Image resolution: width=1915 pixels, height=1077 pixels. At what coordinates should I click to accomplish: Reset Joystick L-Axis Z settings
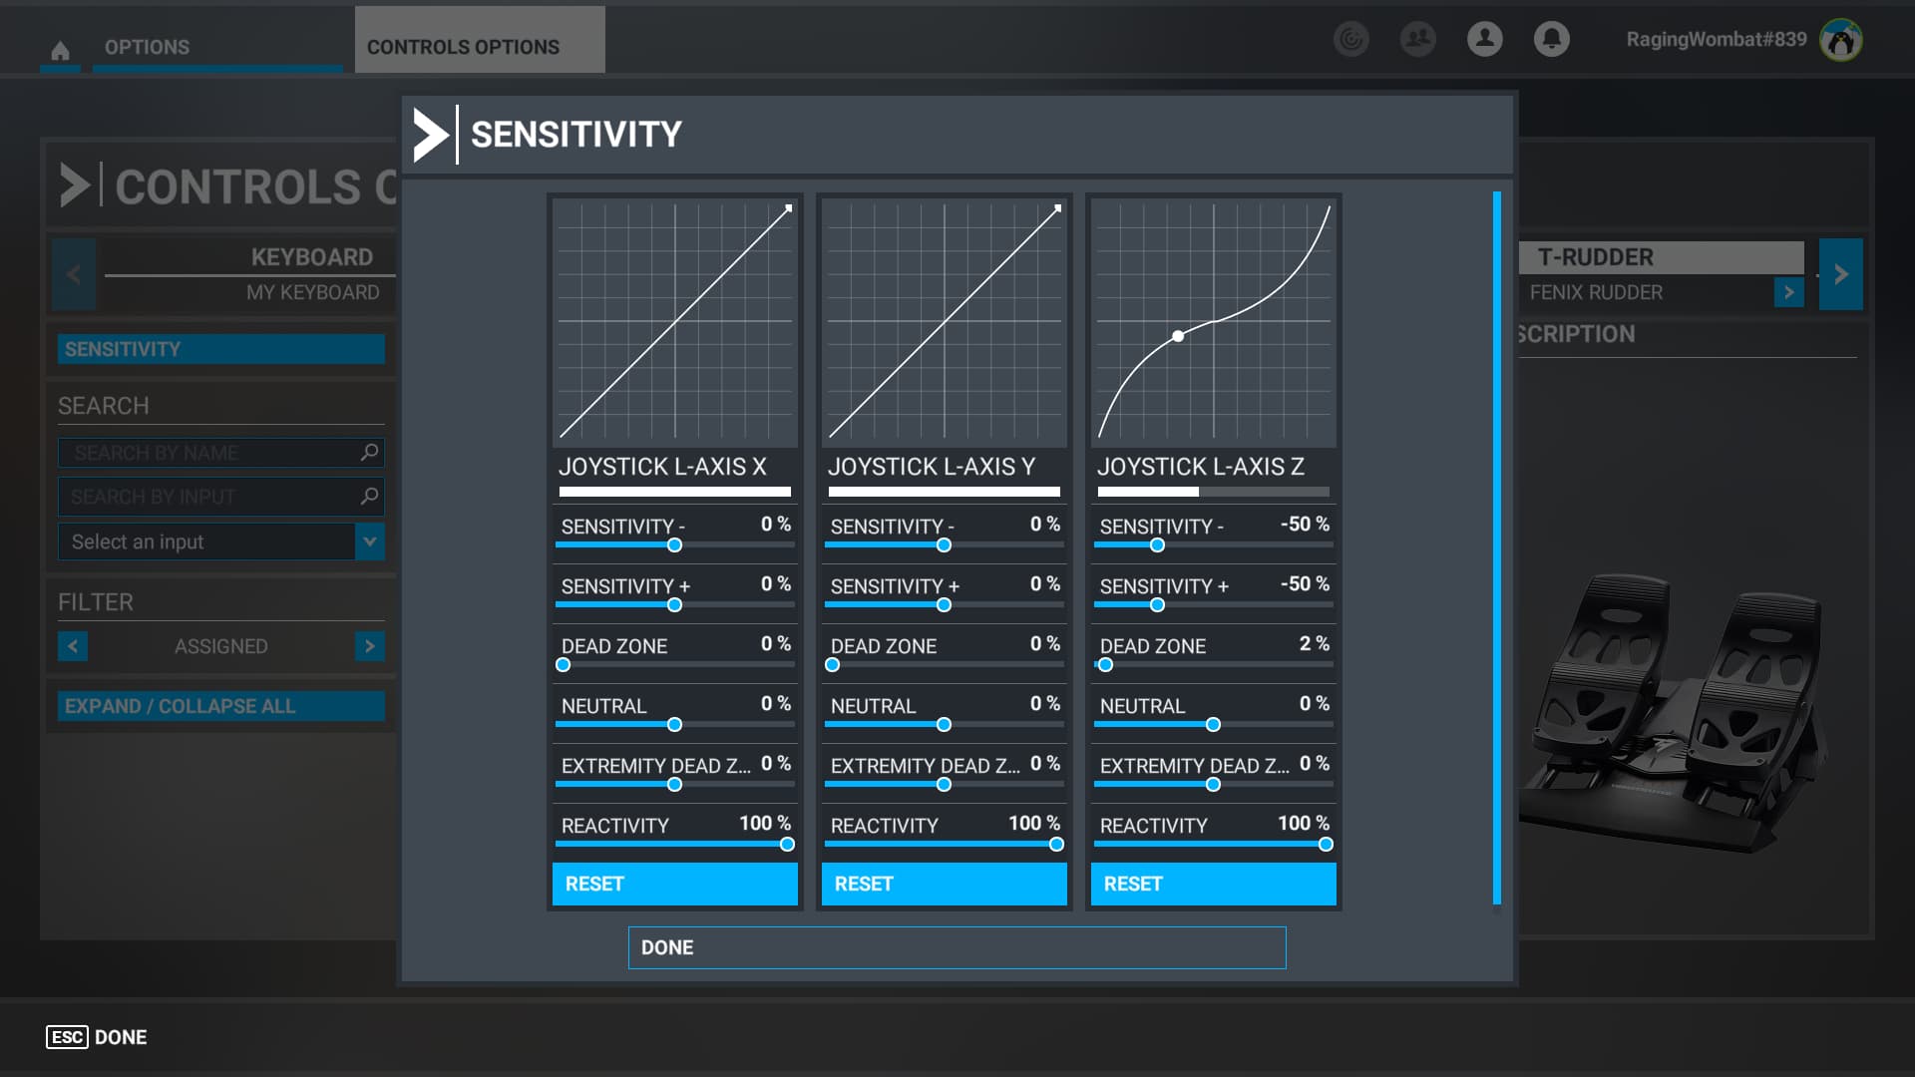point(1213,884)
